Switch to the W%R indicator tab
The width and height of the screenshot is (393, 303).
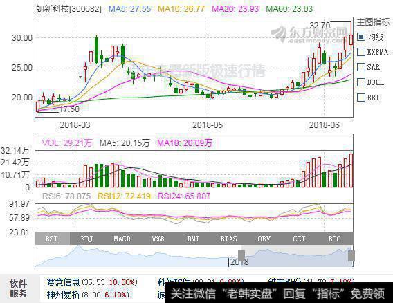tap(158, 239)
